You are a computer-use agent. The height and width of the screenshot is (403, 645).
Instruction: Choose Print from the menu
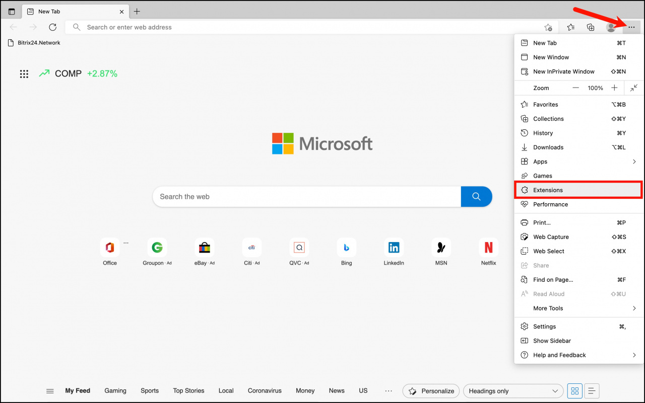(579, 223)
